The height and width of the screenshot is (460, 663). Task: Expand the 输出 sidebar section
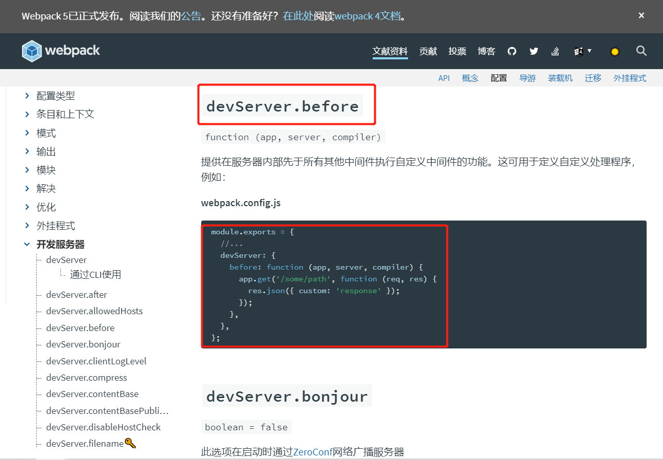27,151
